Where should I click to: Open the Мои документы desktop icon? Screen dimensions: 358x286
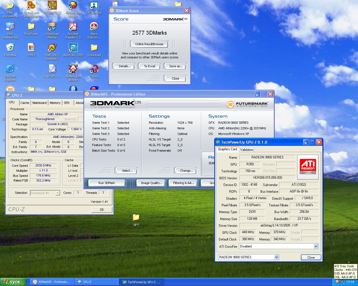[10, 5]
